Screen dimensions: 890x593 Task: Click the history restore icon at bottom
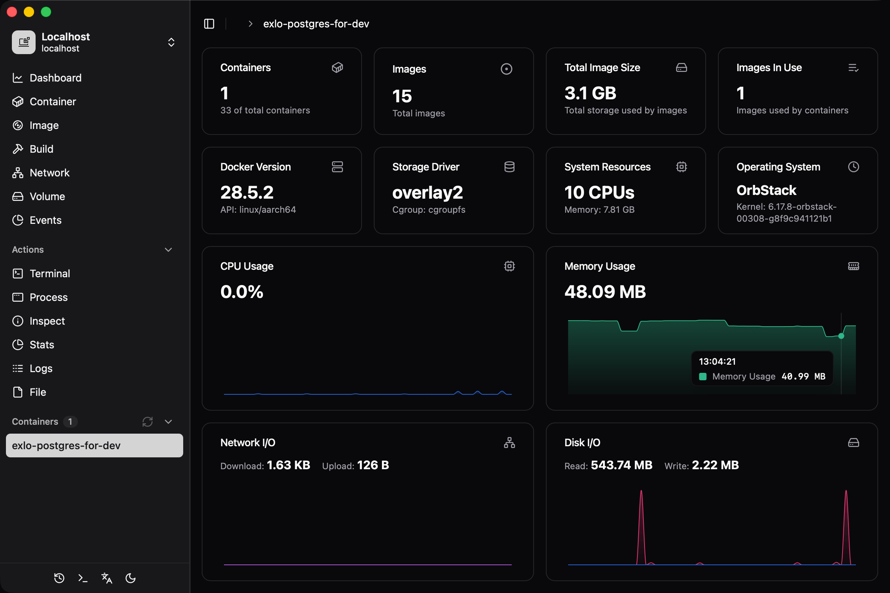click(59, 578)
